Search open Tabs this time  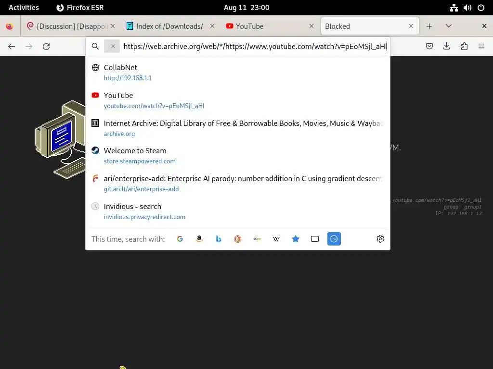(x=315, y=239)
